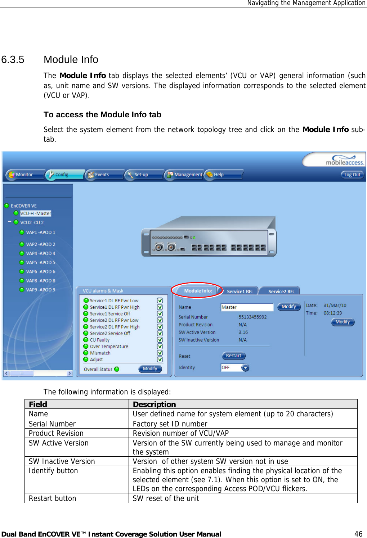Open the Help menu tab

[224, 175]
